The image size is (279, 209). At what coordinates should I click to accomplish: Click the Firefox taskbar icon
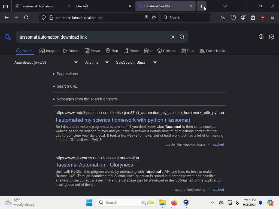coord(174,202)
